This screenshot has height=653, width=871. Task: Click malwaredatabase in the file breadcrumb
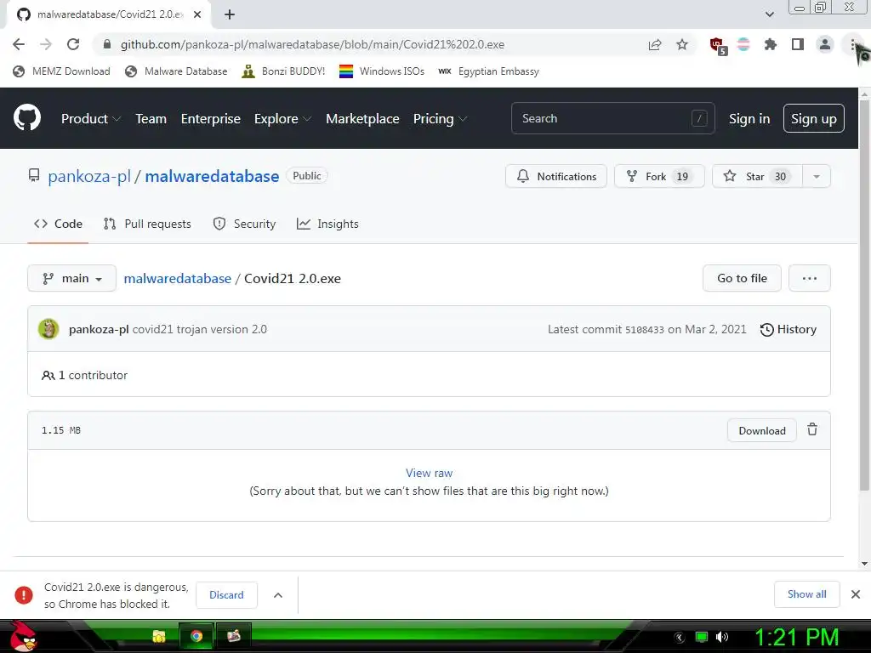pyautogui.click(x=177, y=278)
